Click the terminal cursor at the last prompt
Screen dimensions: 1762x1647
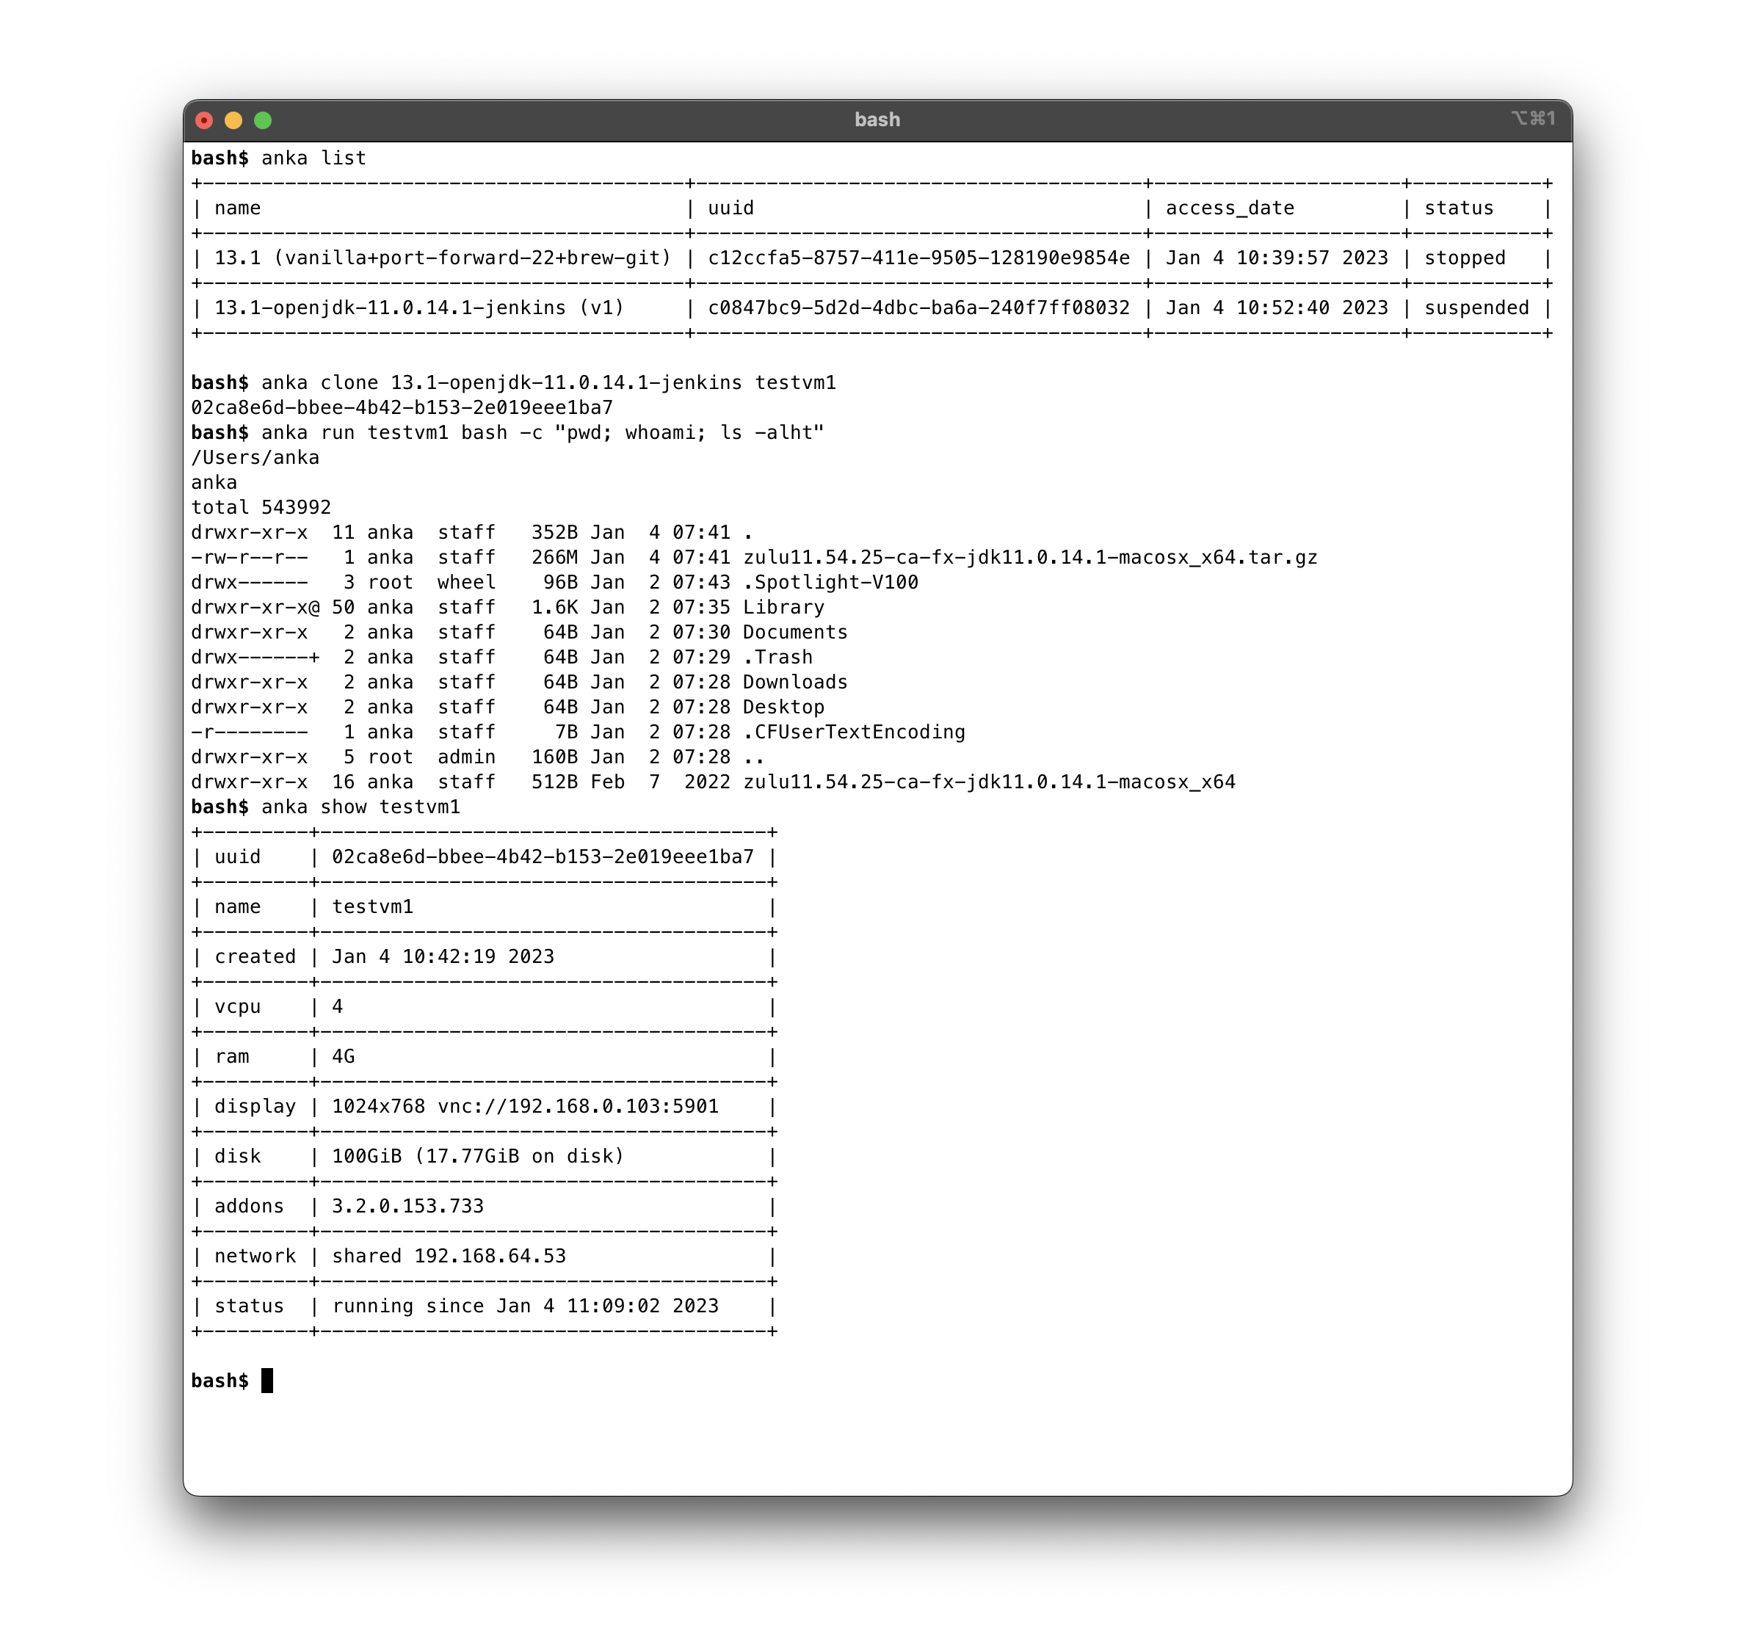pos(267,1381)
